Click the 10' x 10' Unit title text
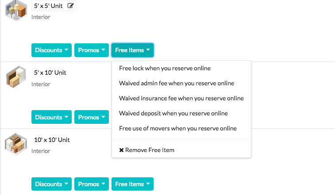Image resolution: width=335 pixels, height=195 pixels. tap(52, 140)
